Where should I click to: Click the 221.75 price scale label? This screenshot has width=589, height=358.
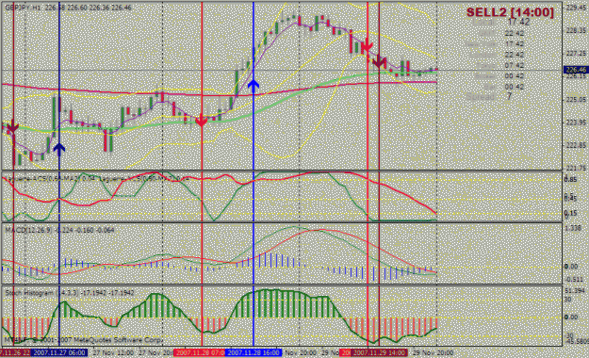coord(577,168)
